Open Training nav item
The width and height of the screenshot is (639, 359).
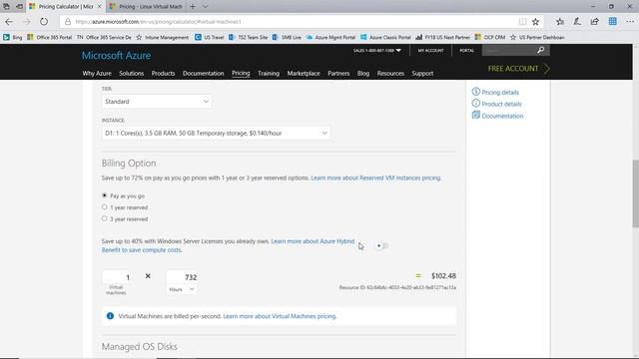(269, 73)
